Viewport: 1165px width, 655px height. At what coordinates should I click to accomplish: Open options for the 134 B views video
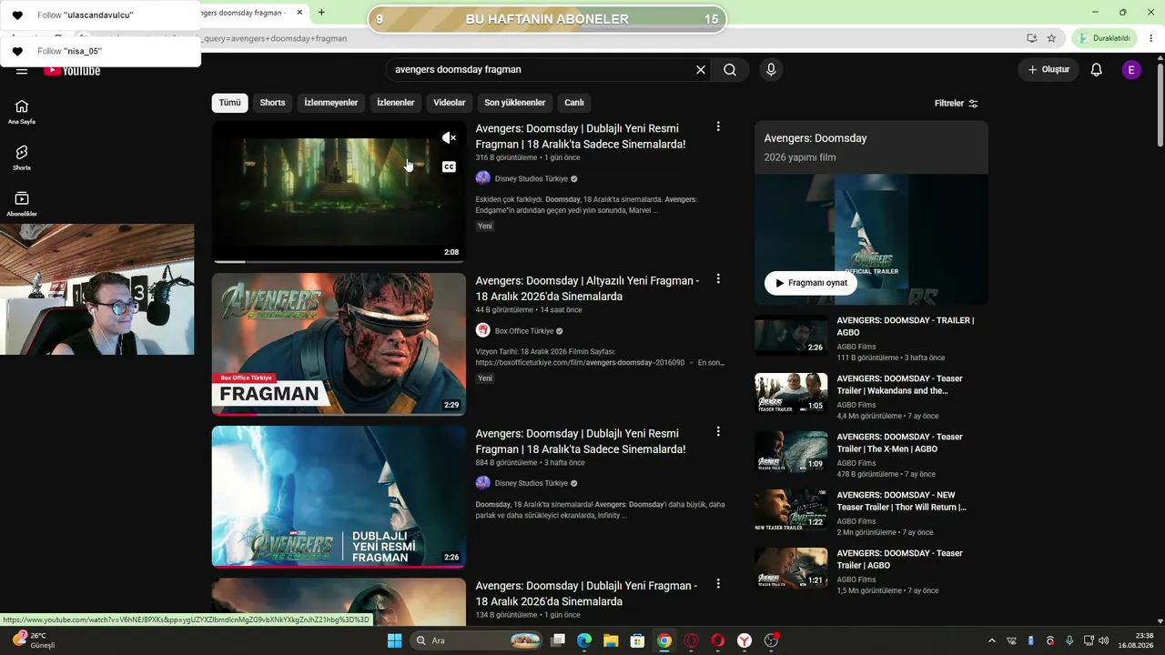718,584
